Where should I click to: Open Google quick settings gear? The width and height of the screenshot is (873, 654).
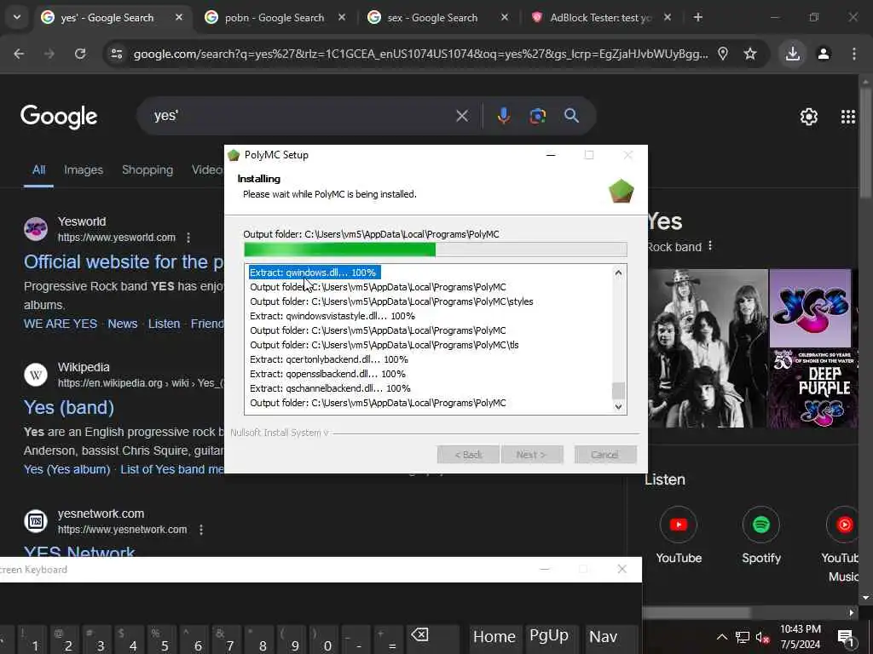click(x=808, y=117)
